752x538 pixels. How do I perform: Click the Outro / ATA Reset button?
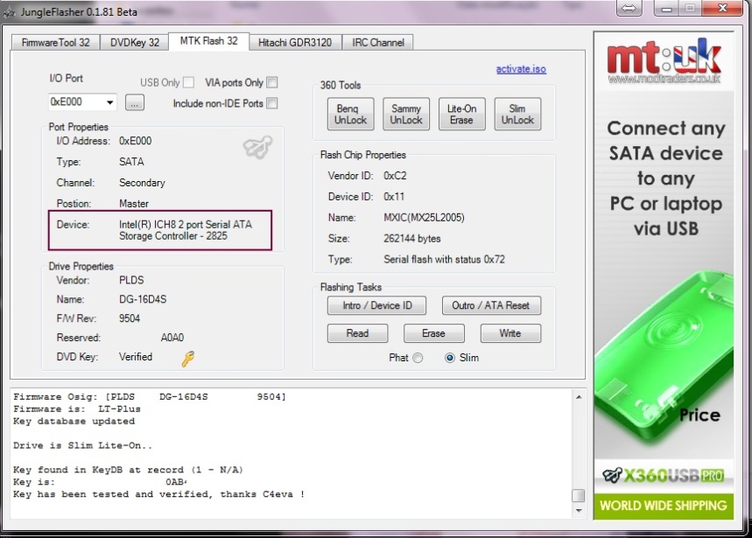point(491,305)
